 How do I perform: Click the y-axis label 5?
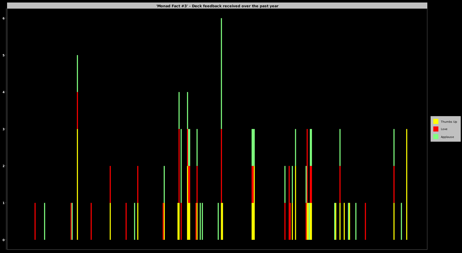point(4,55)
